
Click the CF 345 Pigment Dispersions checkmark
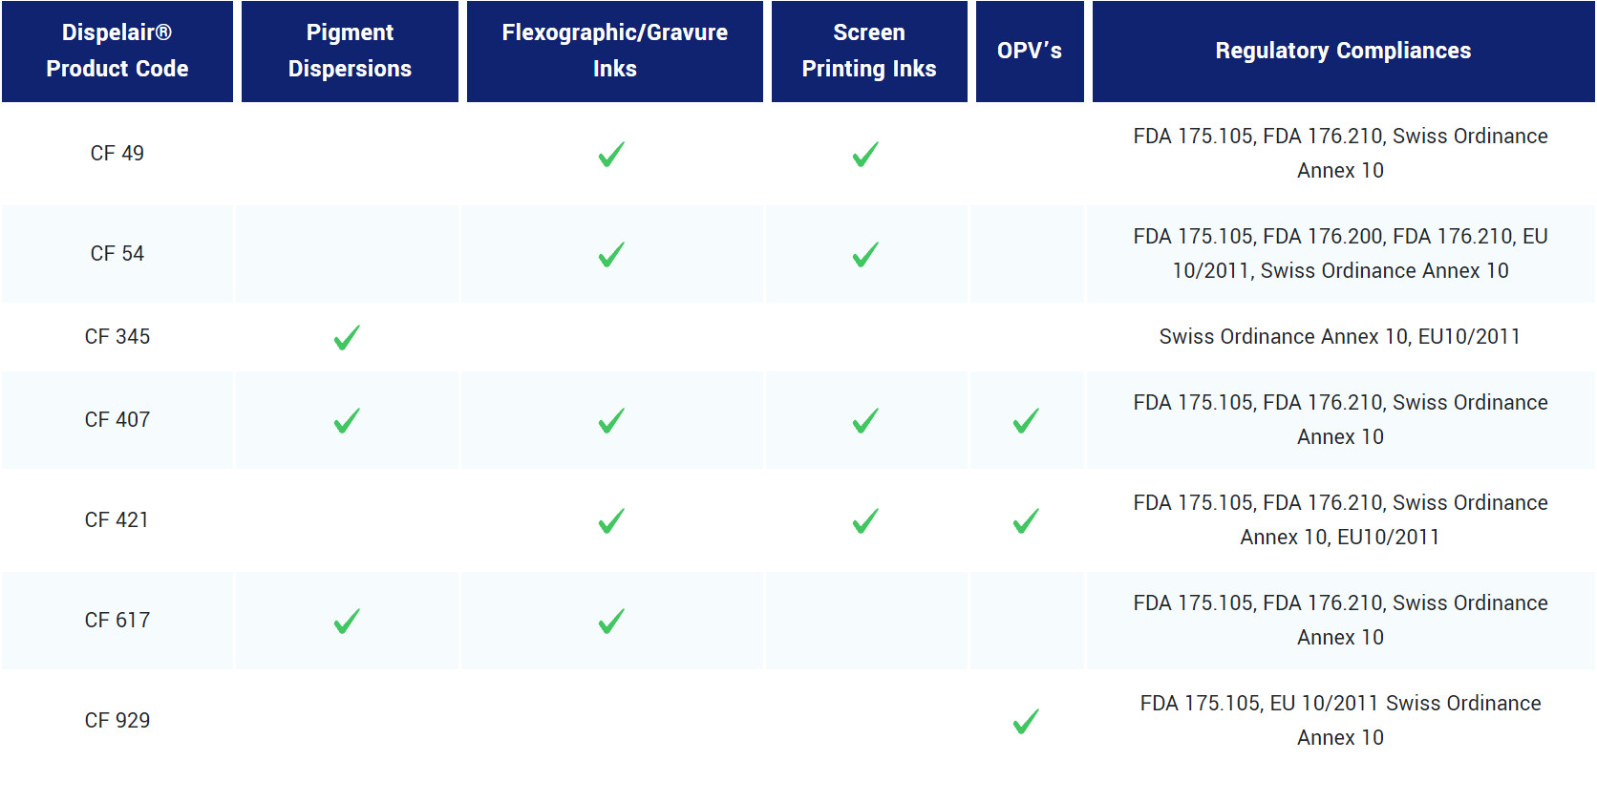point(347,337)
